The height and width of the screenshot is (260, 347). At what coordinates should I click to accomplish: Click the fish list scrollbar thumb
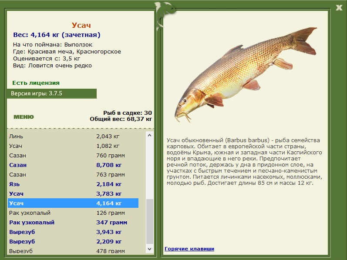150,221
